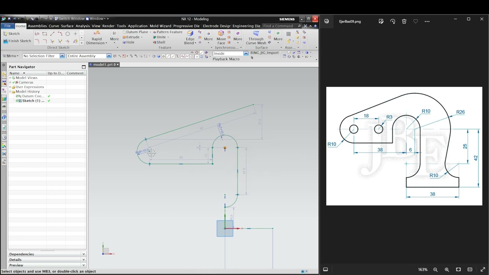Image resolution: width=489 pixels, height=275 pixels.
Task: Click the Move Face icon
Action: (221, 34)
